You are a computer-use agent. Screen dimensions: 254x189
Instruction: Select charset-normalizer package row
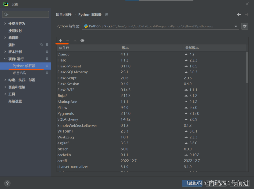(x=151, y=167)
